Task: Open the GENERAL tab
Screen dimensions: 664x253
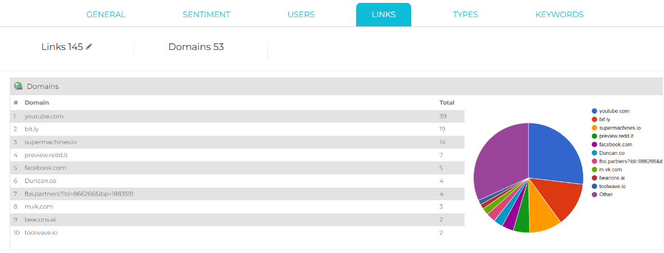Action: (x=106, y=14)
